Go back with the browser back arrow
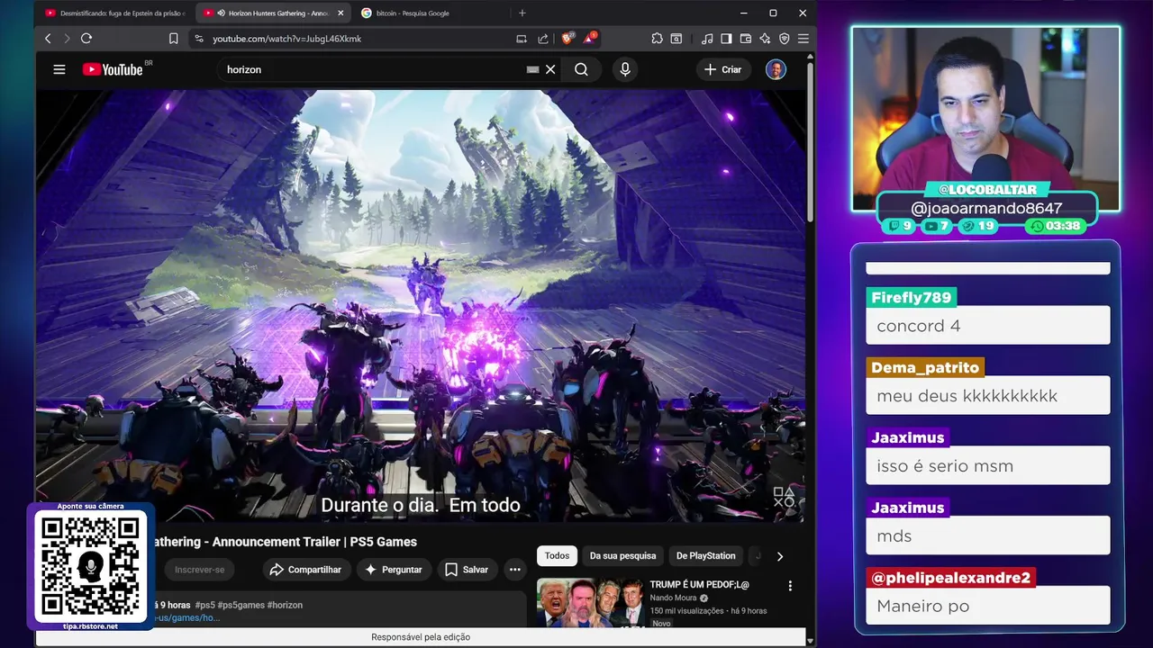1153x648 pixels. (48, 39)
